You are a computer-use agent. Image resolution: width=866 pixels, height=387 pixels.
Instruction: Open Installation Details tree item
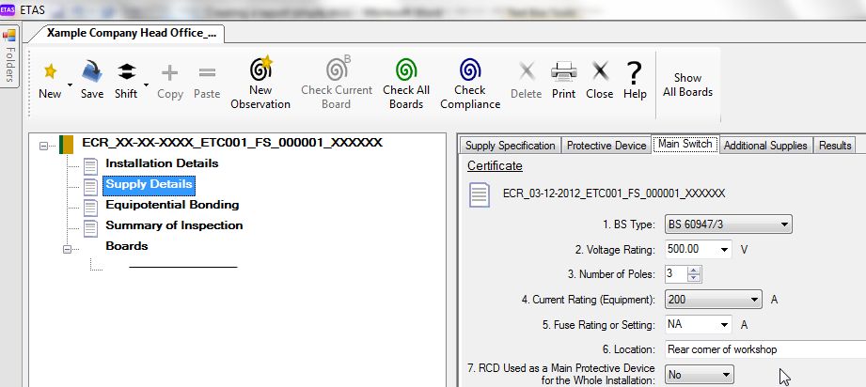[162, 163]
